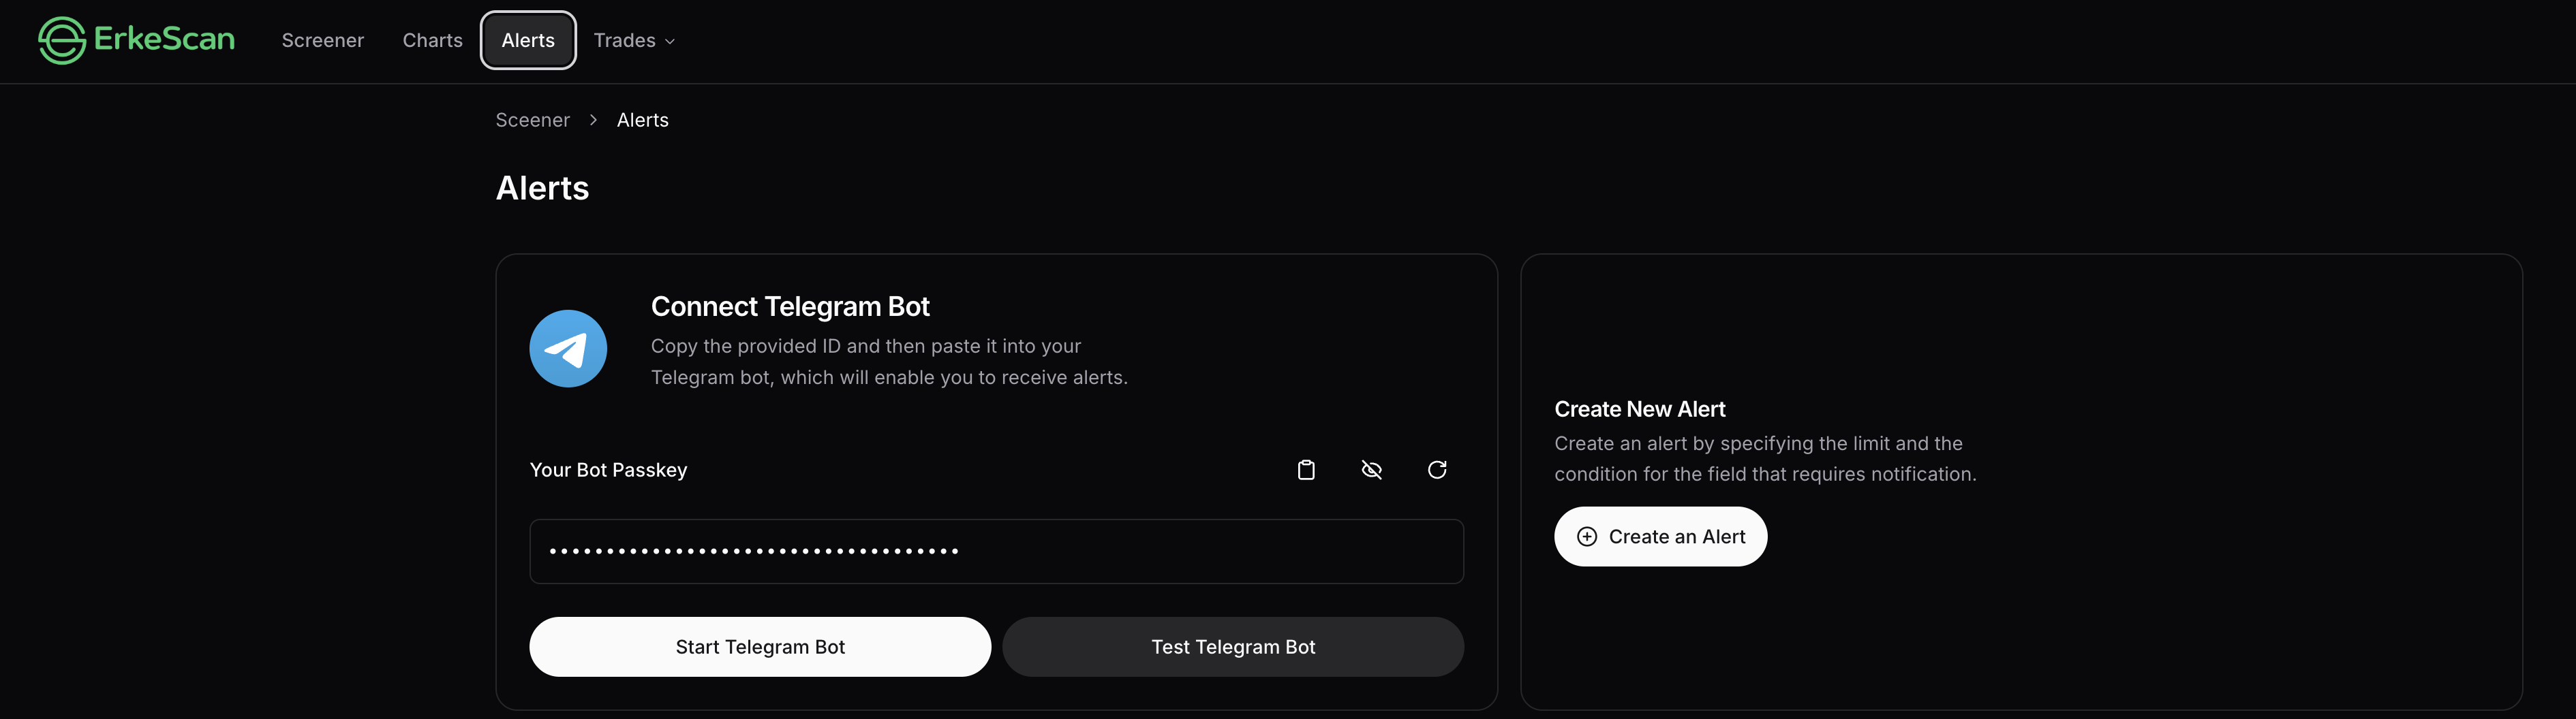Image resolution: width=2576 pixels, height=719 pixels.
Task: Click the plus circle icon for new alert
Action: coord(1587,537)
